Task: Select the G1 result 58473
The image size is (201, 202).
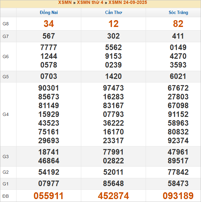Action: point(178,184)
